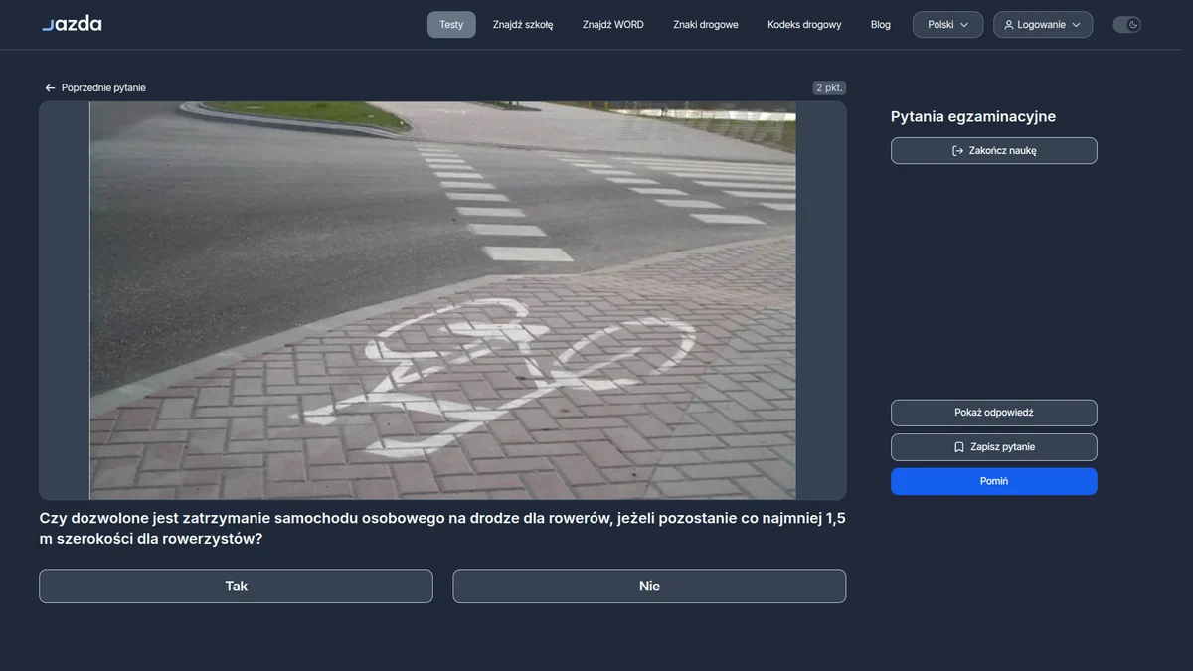This screenshot has width=1193, height=671.
Task: Click the Pytania egzaminacyjne heading
Action: click(x=973, y=116)
